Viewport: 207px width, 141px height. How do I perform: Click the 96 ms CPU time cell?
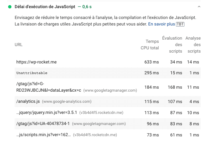click(x=153, y=124)
